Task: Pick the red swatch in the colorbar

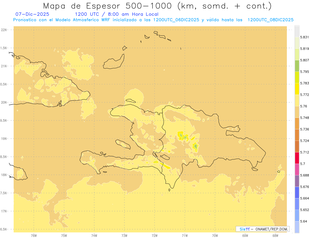Action: tap(297, 158)
